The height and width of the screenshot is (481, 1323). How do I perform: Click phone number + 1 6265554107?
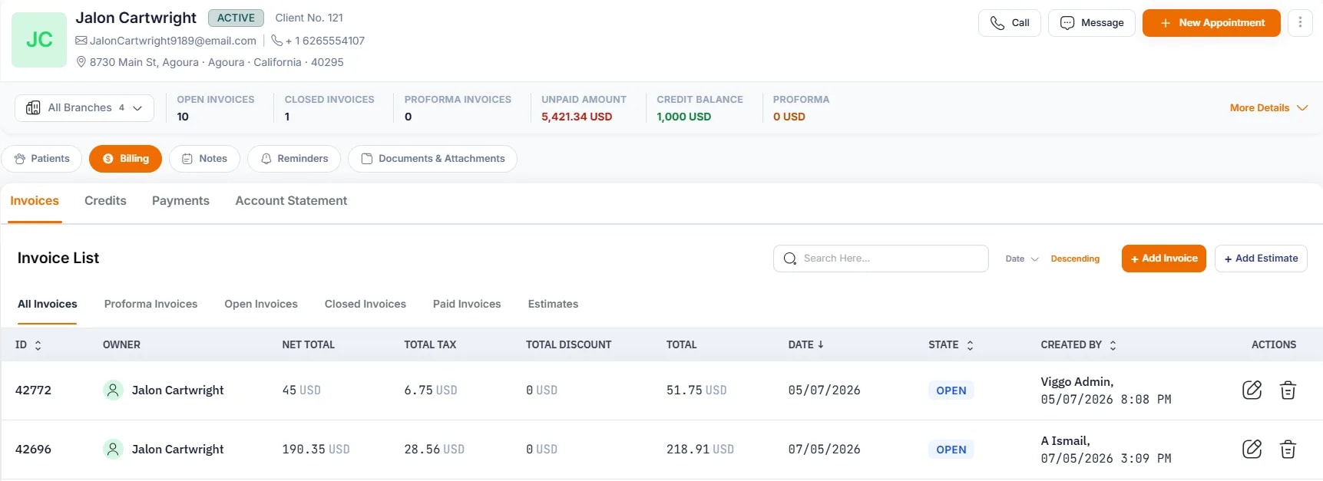tap(325, 41)
